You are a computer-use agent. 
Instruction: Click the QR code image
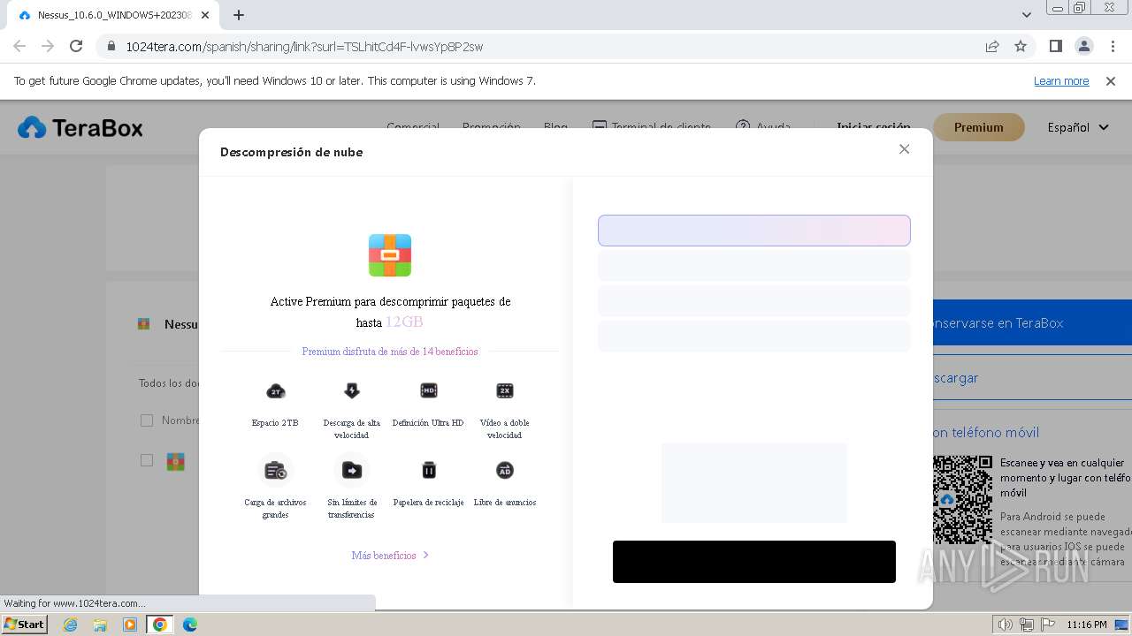pos(962,500)
